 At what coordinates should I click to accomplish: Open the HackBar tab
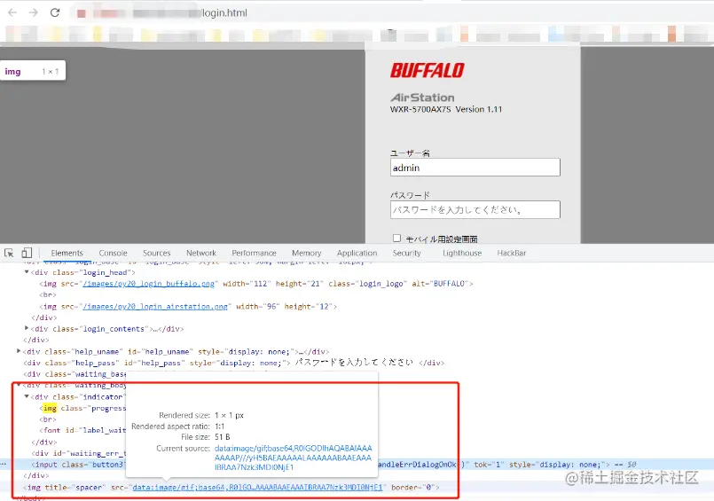click(x=512, y=253)
